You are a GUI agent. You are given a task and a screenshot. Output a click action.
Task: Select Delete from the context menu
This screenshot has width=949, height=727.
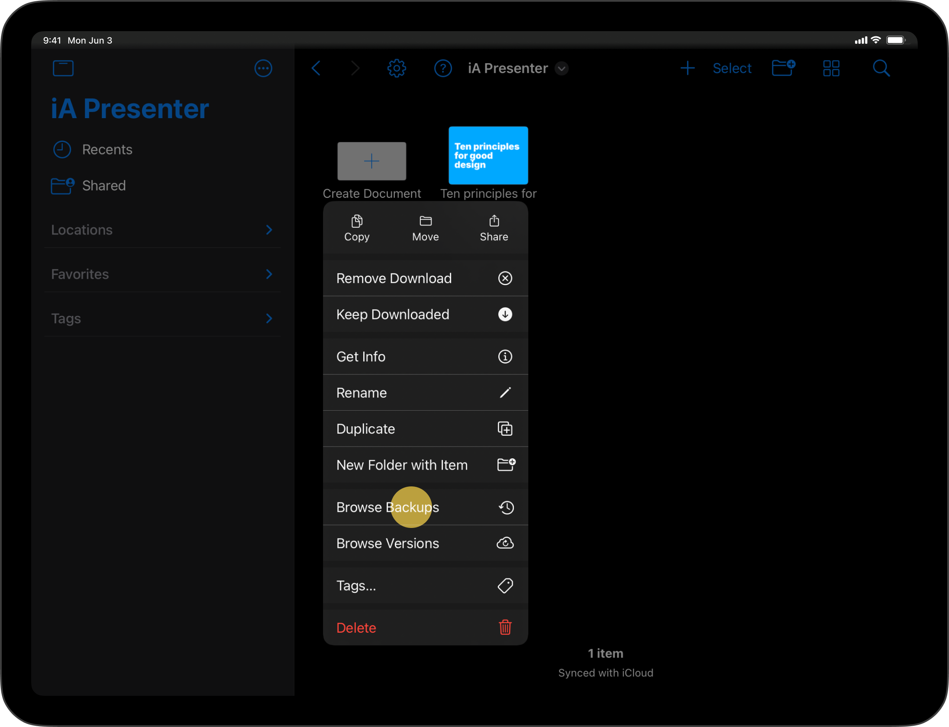click(425, 628)
